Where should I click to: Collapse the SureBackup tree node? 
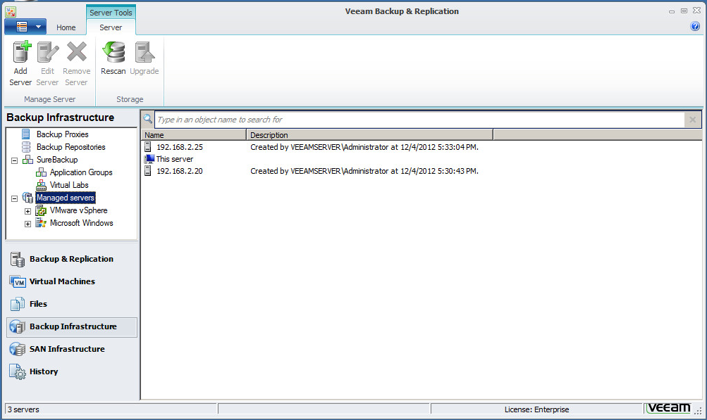[x=14, y=160]
